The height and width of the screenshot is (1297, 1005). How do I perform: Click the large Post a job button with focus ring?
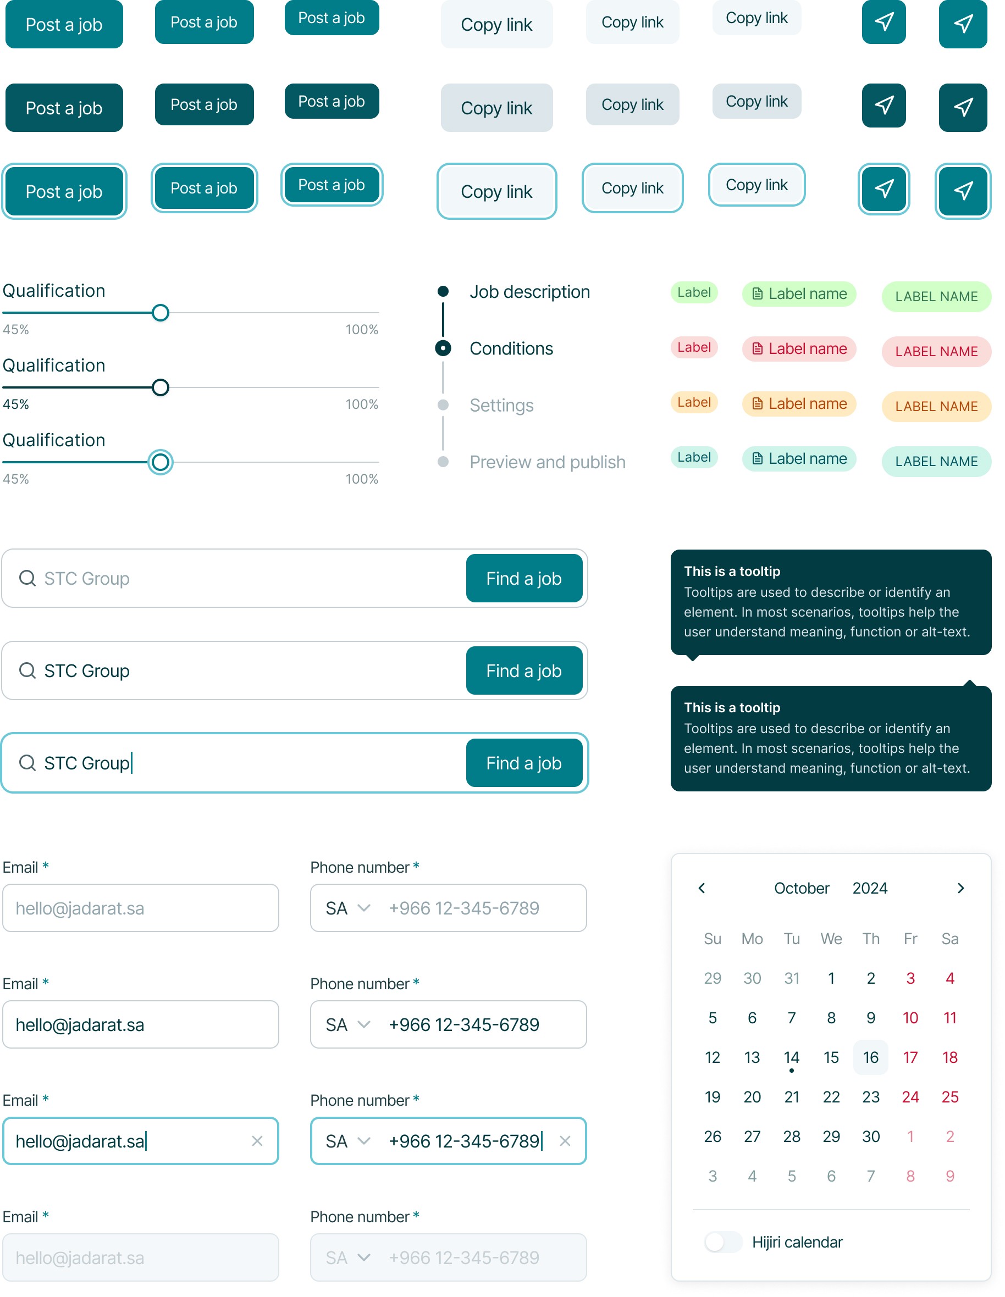(64, 191)
